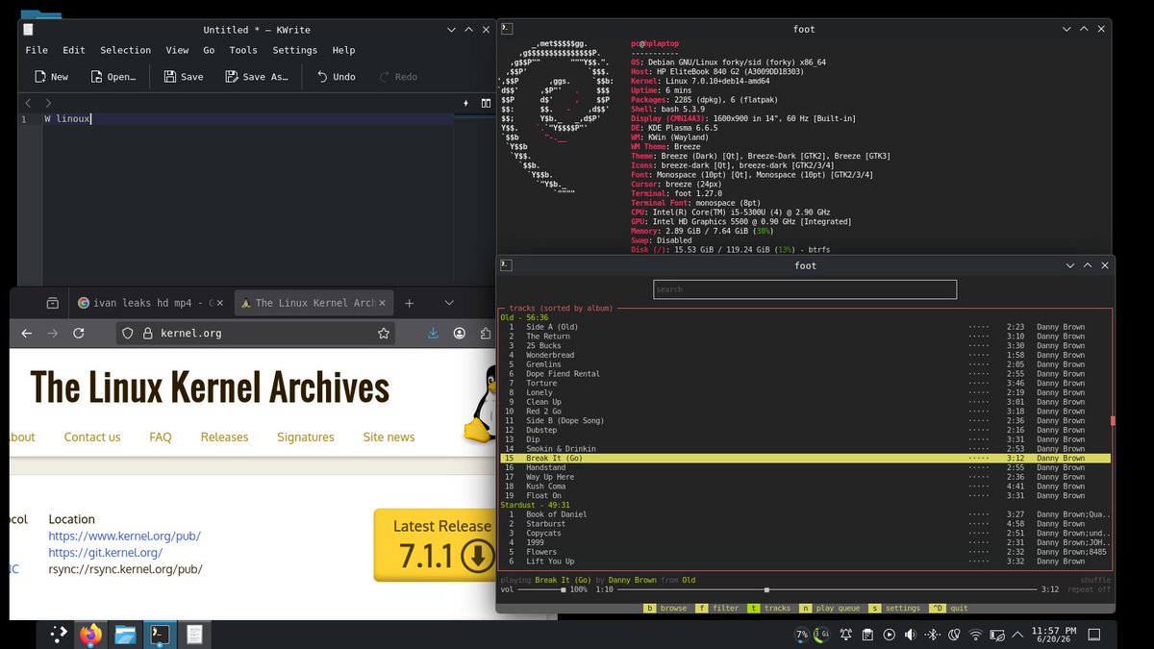This screenshot has width=1154, height=649.
Task: Save the KWrite document with Save button
Action: point(184,77)
